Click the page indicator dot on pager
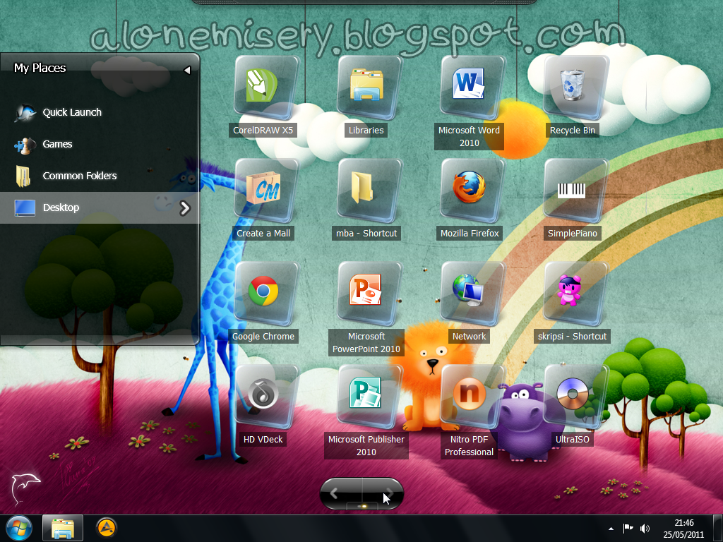 pyautogui.click(x=363, y=506)
